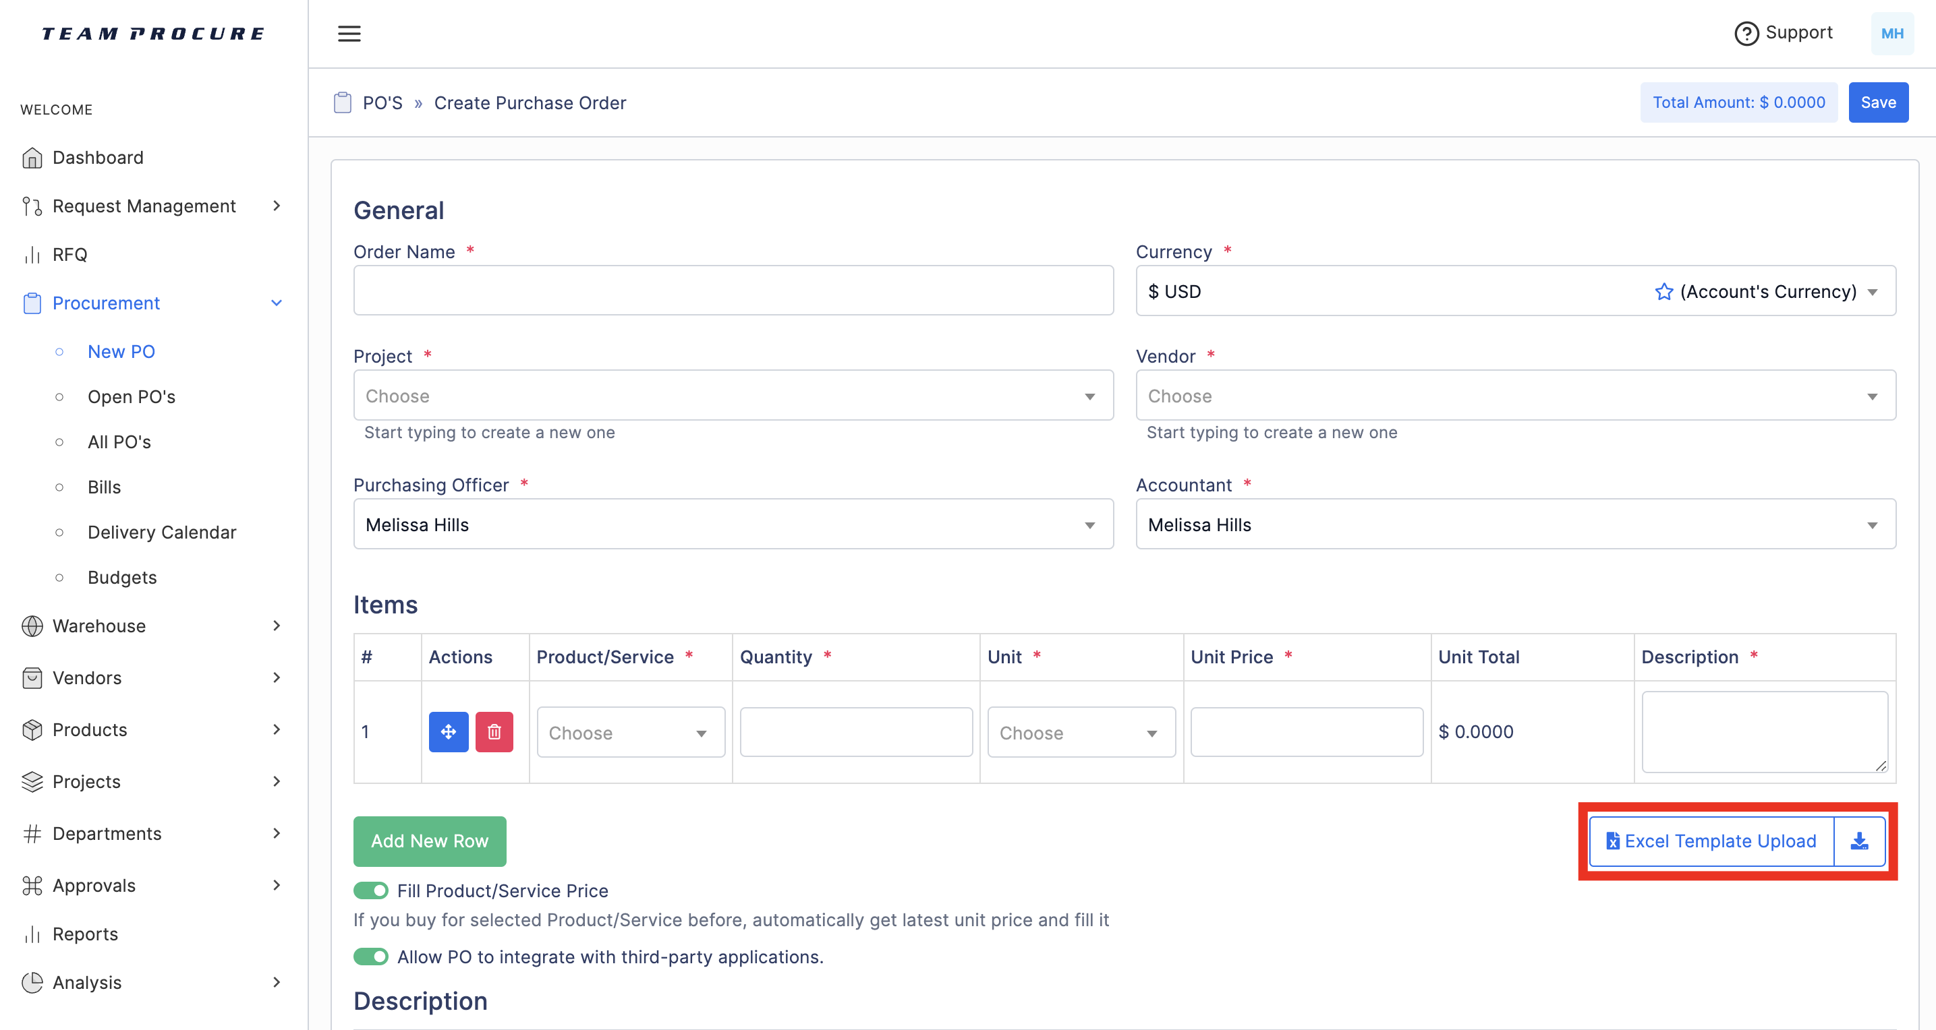Image resolution: width=1936 pixels, height=1030 pixels.
Task: Delete row 1 with the trash icon
Action: tap(494, 732)
